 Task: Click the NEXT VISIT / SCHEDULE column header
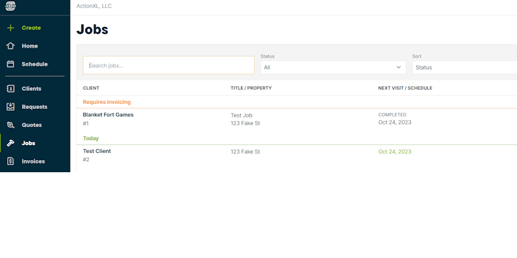tap(405, 88)
